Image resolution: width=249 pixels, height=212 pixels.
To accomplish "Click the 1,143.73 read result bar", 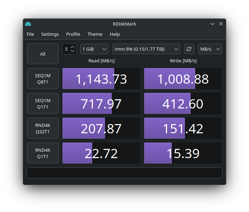I will (x=101, y=79).
